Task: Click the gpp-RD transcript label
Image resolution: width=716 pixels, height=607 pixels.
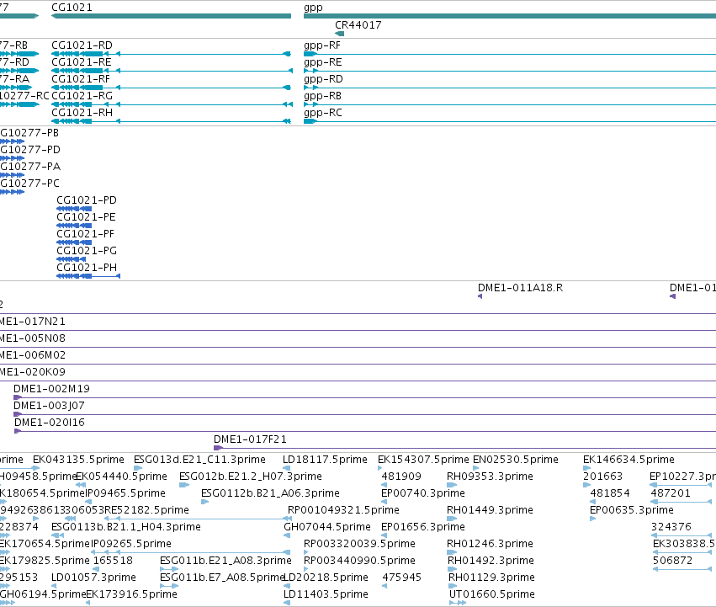Action: 323,79
